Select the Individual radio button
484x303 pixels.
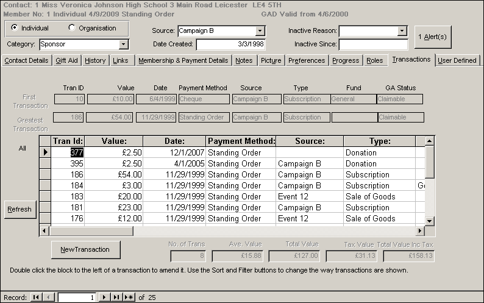click(x=14, y=28)
